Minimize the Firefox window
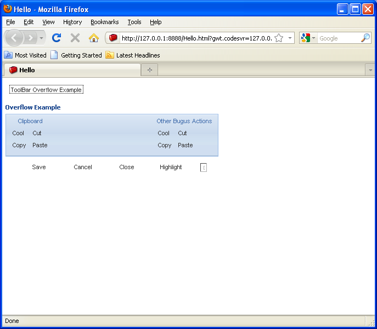 [342, 9]
